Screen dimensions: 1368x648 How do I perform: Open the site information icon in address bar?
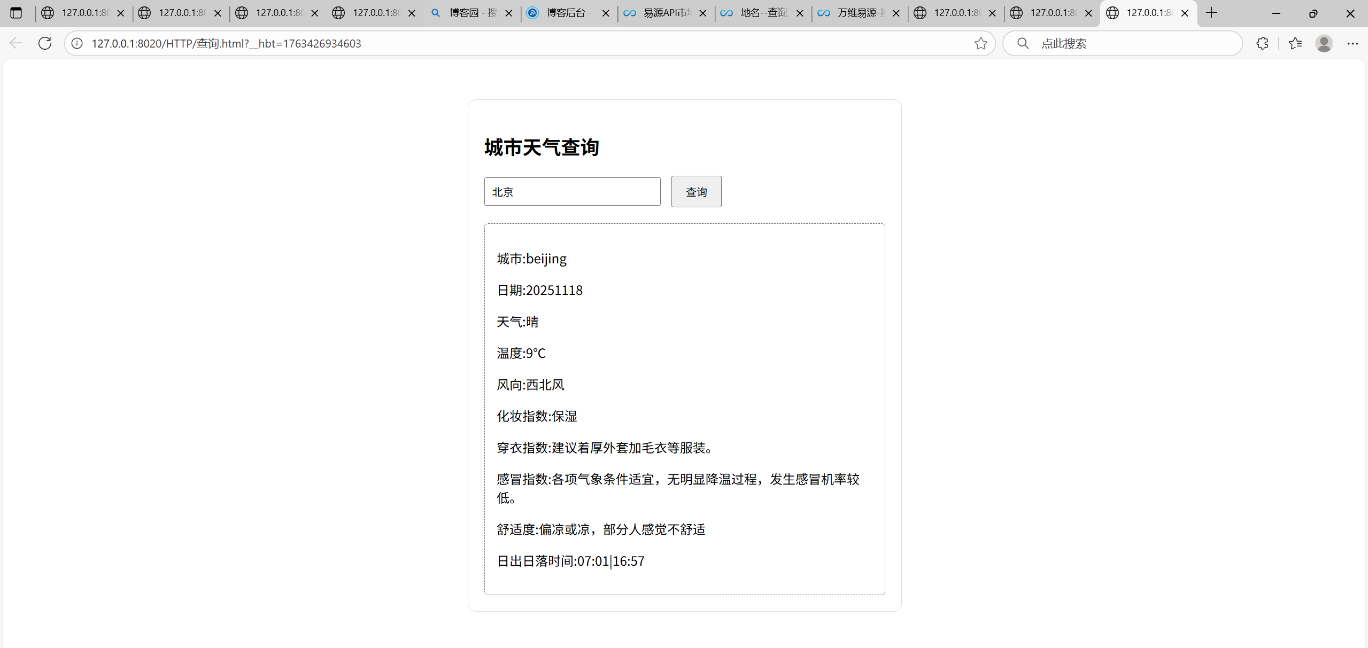pyautogui.click(x=78, y=43)
